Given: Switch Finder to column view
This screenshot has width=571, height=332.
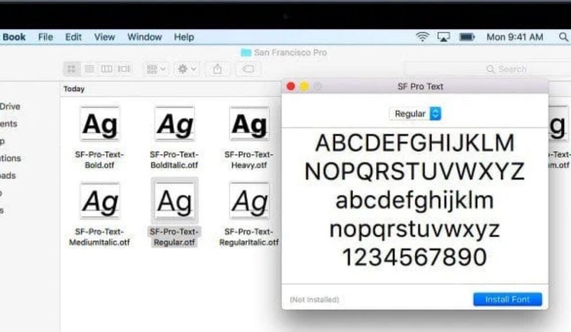Looking at the screenshot, I should (107, 68).
